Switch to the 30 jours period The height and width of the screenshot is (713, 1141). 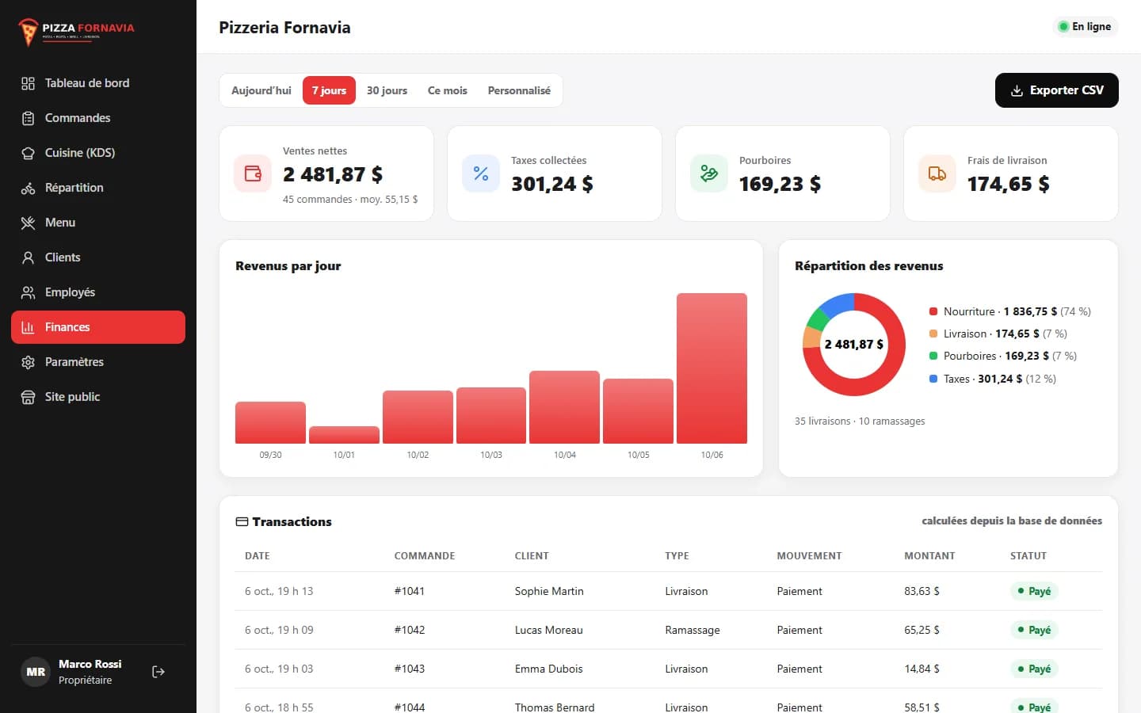(x=387, y=90)
